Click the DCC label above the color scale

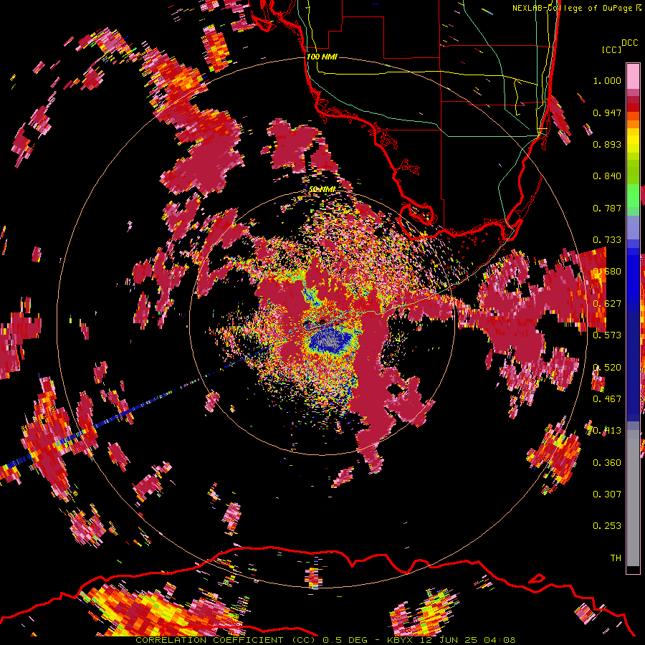coord(629,43)
